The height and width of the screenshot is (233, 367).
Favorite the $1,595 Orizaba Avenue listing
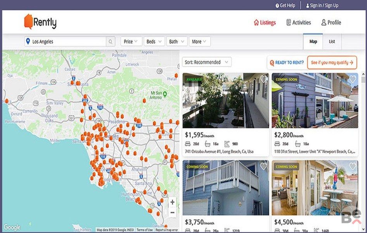[x=264, y=79]
